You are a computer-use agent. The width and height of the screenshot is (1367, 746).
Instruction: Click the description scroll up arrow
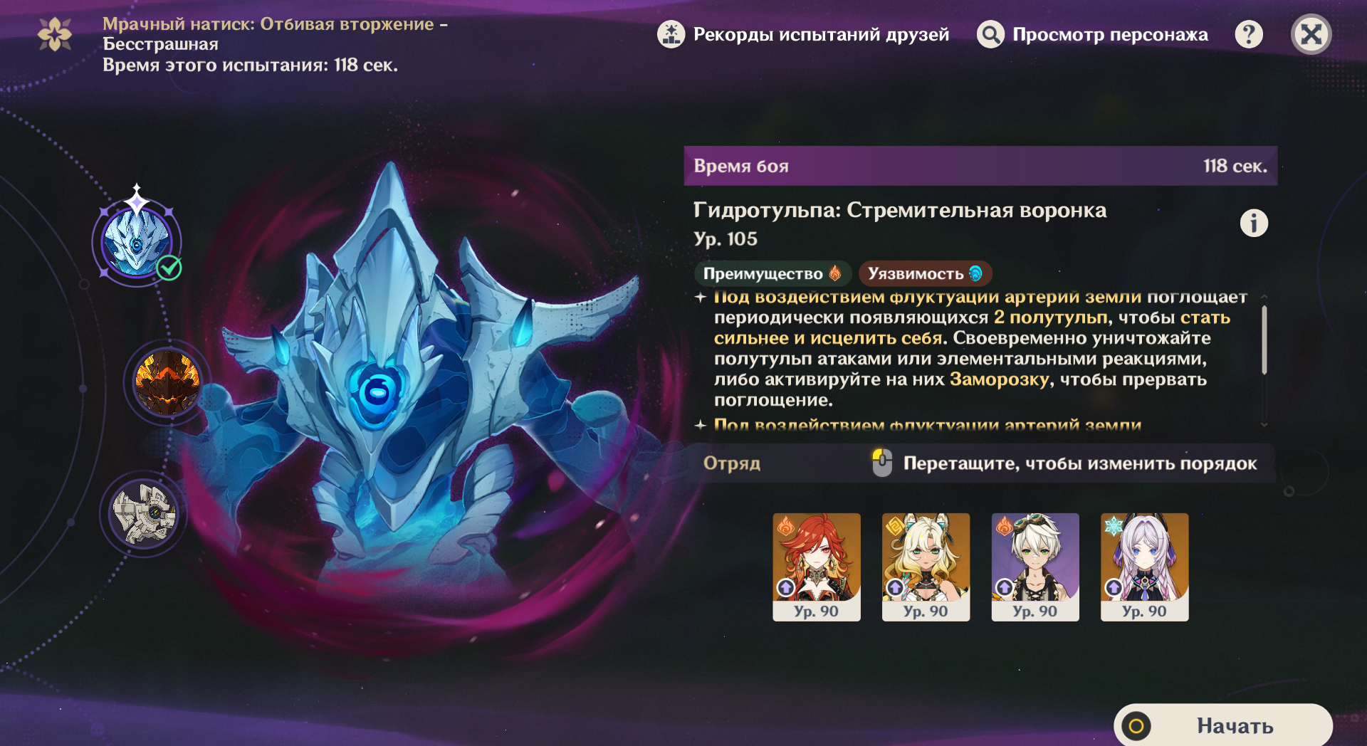tap(1264, 297)
